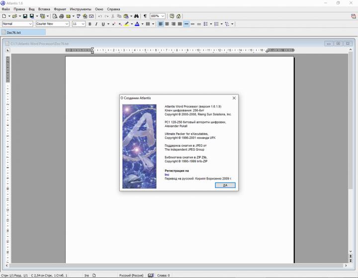This screenshot has width=358, height=278.
Task: Open the Инструменты menu
Action: (x=81, y=9)
